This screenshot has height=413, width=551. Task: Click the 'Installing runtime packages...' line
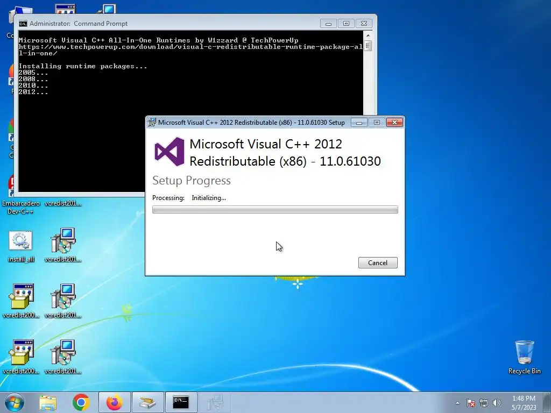click(x=83, y=66)
